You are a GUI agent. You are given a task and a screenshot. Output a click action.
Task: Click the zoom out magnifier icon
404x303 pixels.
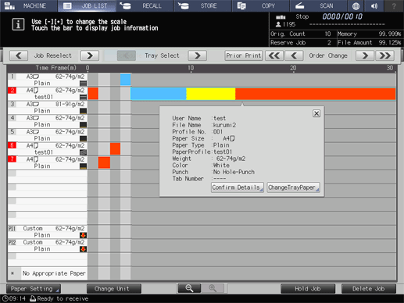(189, 288)
